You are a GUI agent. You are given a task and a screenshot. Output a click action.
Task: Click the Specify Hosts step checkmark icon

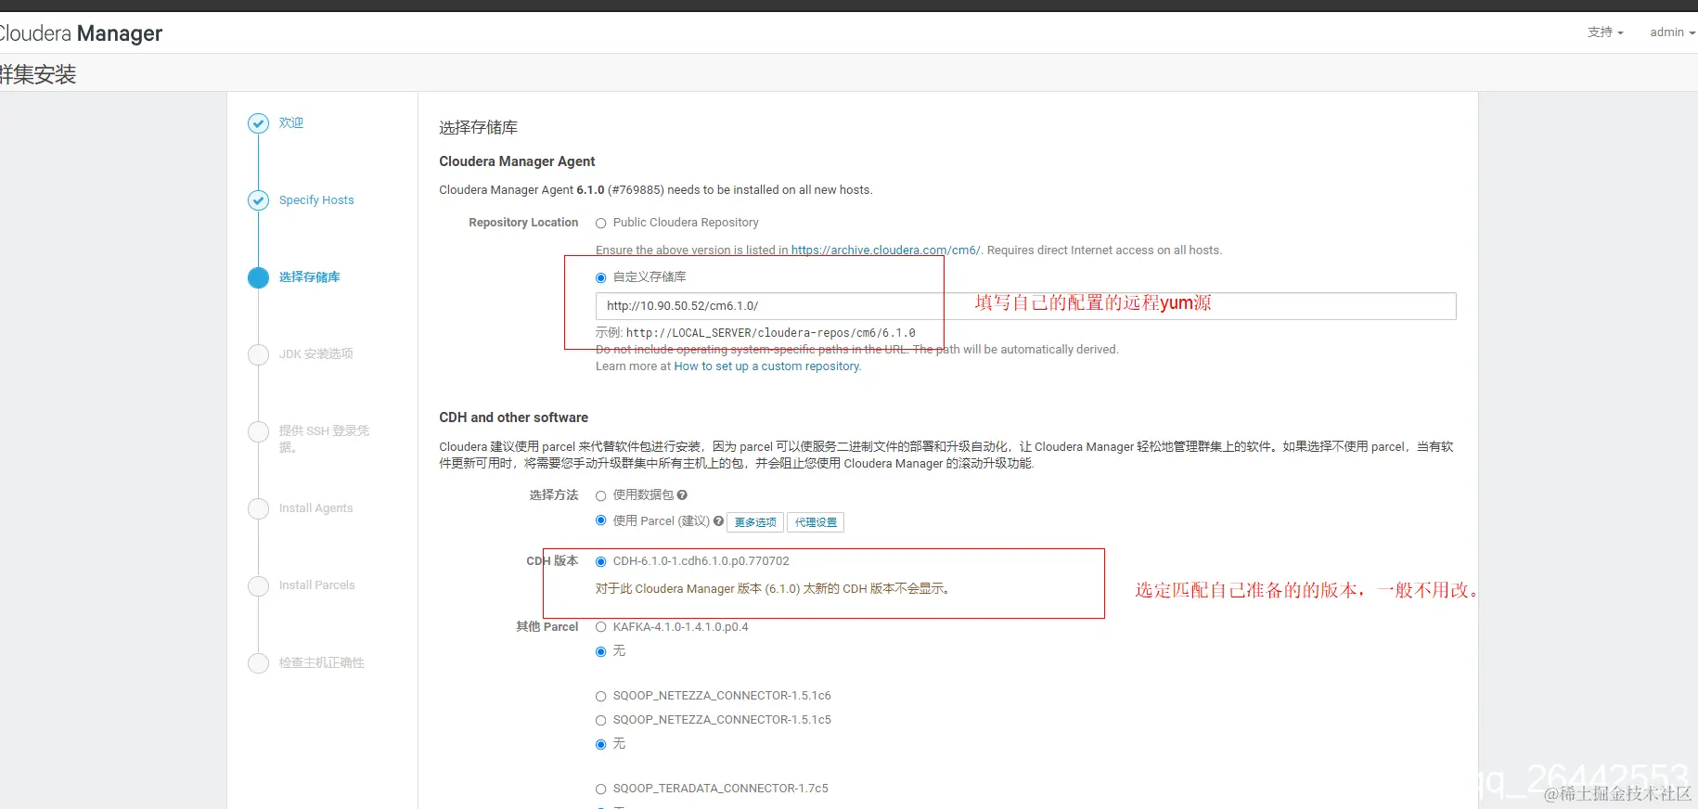tap(258, 200)
